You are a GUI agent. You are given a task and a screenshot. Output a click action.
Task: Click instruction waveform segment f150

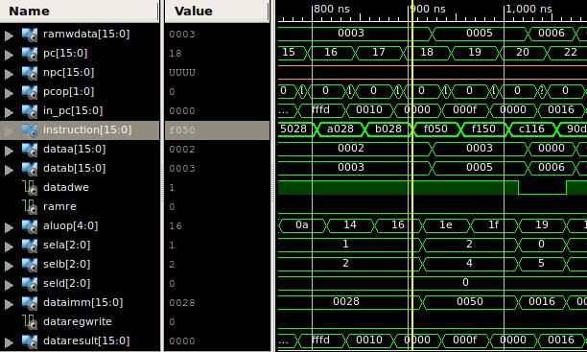coord(483,129)
